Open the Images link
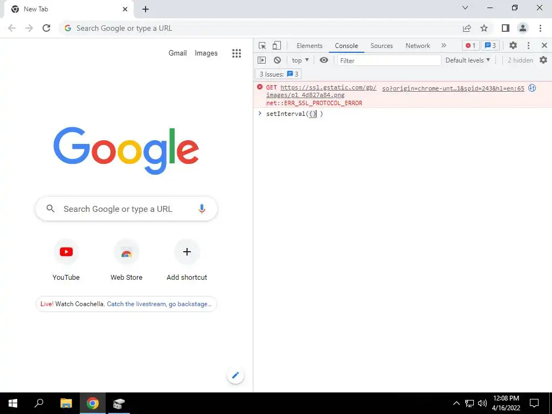Screen dimensions: 552x414 pos(206,53)
